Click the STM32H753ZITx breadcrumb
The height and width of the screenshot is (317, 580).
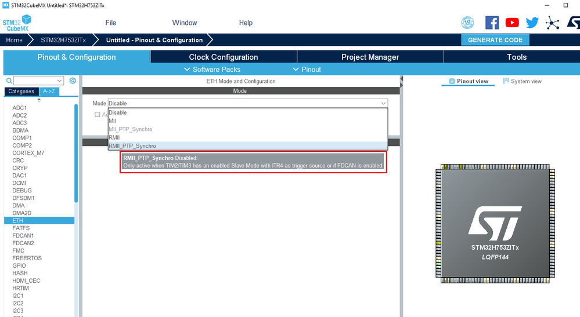click(63, 40)
